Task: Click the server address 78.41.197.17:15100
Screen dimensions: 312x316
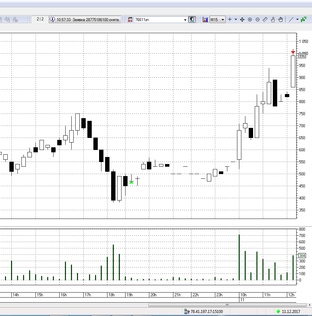Action: click(207, 311)
